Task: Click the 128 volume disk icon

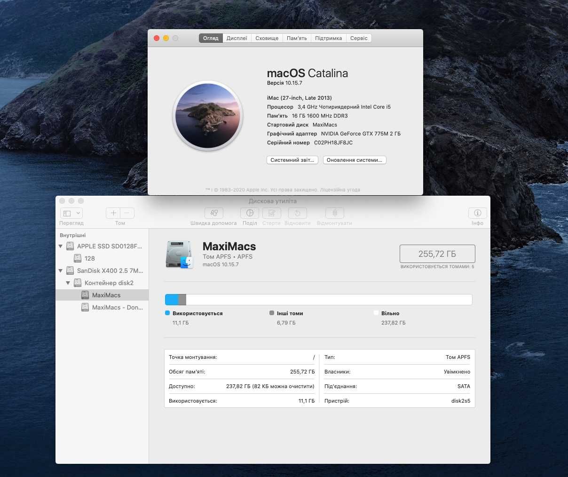Action: [78, 258]
